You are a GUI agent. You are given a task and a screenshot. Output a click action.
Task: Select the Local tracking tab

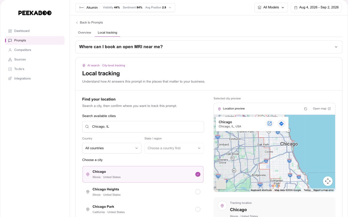tap(107, 32)
